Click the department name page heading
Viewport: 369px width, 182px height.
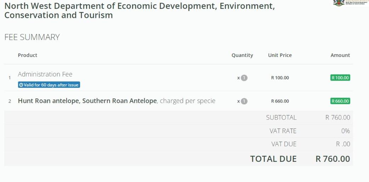pos(140,10)
